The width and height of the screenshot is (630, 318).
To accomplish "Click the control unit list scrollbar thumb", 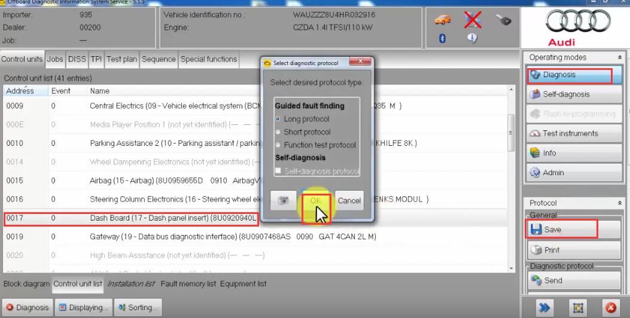I will 512,133.
